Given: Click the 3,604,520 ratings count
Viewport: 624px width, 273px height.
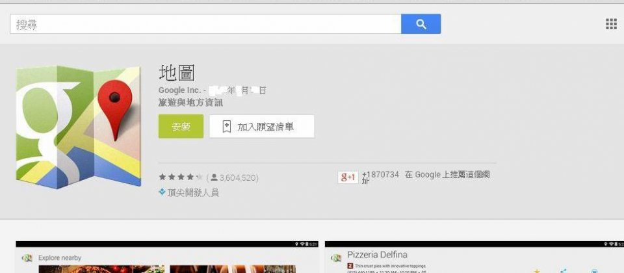Looking at the screenshot, I should [x=238, y=177].
